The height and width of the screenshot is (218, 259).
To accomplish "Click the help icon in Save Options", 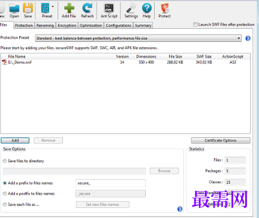I will (180, 209).
